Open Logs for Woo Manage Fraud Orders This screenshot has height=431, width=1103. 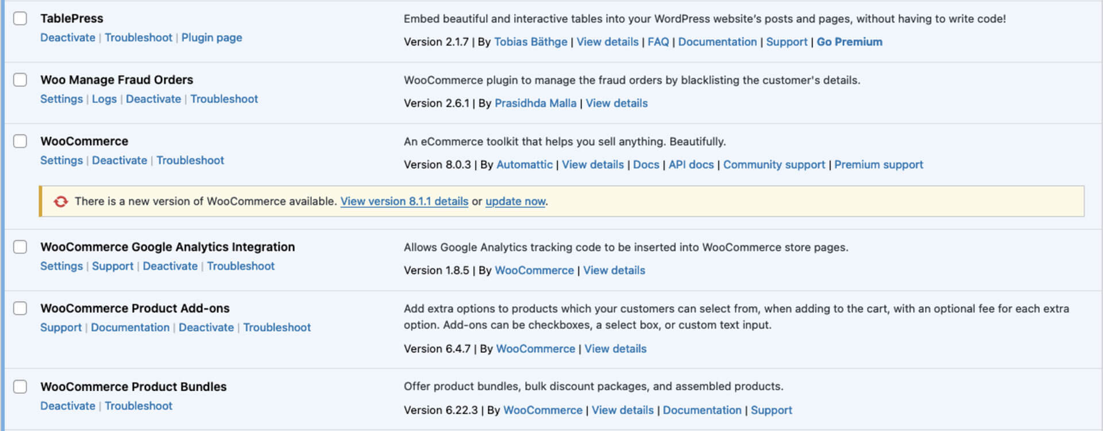click(104, 99)
